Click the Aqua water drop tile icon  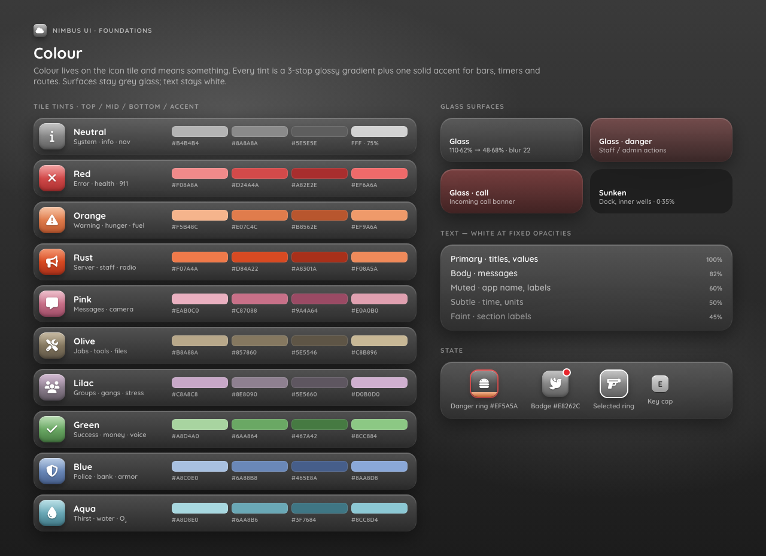click(x=52, y=513)
